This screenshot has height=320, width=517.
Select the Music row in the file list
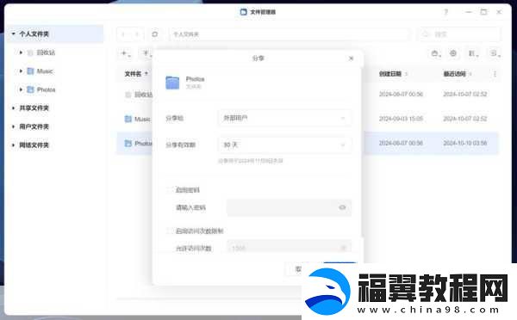pyautogui.click(x=134, y=119)
